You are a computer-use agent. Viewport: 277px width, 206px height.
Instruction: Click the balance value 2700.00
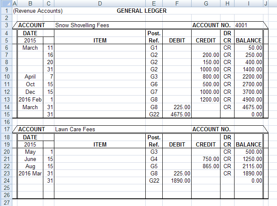click(x=252, y=84)
